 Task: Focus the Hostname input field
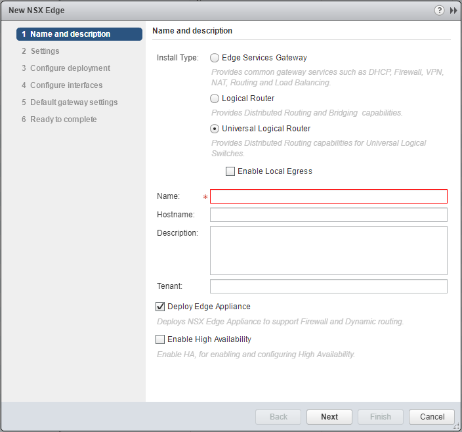pyautogui.click(x=328, y=215)
